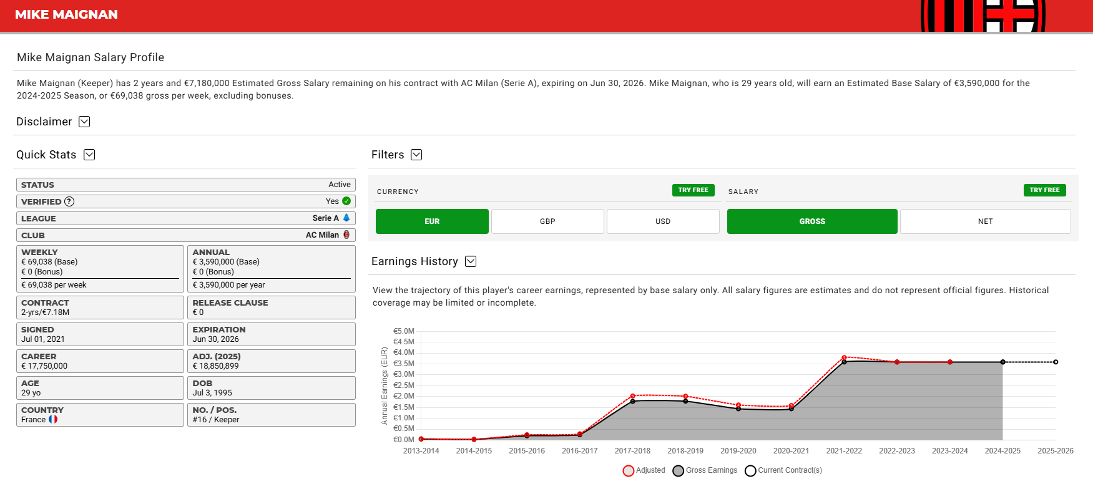
Task: Toggle the Adjusted legend marker
Action: tap(629, 471)
